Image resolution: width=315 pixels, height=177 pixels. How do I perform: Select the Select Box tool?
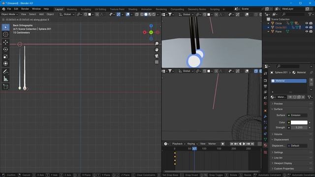coord(5,27)
